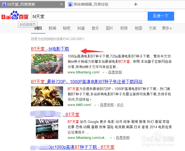The width and height of the screenshot is (185, 151).
Task: Select the 网页 search category
Action: 38,28
